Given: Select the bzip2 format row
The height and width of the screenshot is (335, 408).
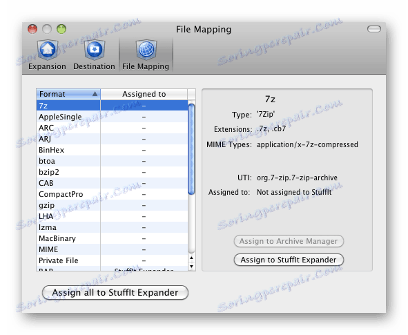Looking at the screenshot, I should [112, 172].
